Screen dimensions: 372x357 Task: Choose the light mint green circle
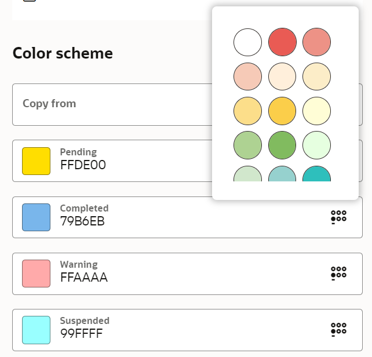pos(317,145)
